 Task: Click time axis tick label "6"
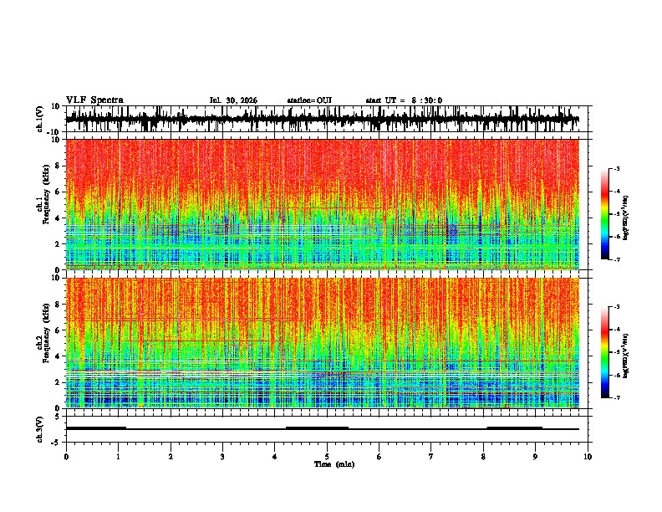pyautogui.click(x=379, y=457)
